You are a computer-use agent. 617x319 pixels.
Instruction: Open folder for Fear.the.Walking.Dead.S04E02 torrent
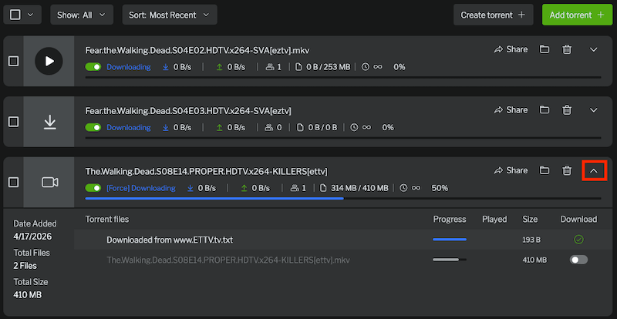point(545,49)
